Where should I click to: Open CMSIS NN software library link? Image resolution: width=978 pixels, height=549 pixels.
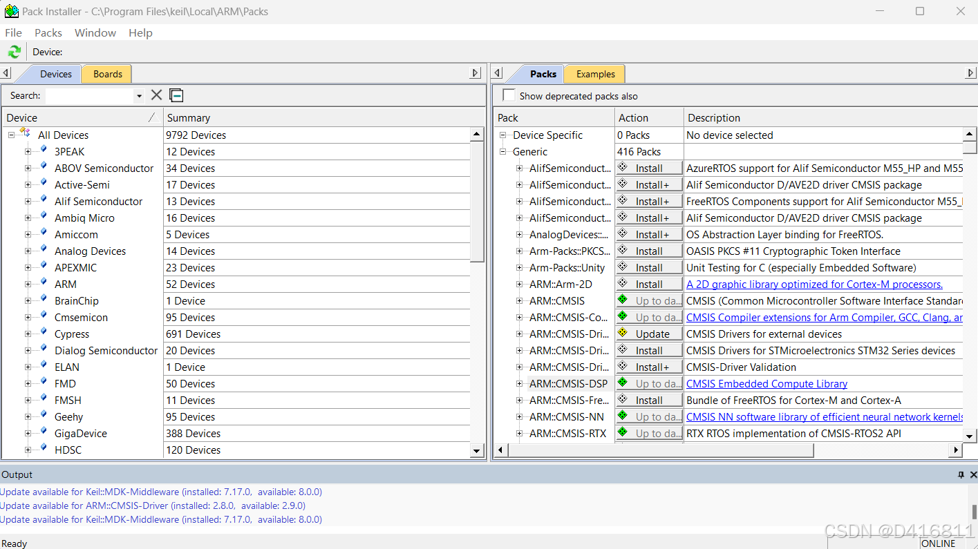point(824,417)
